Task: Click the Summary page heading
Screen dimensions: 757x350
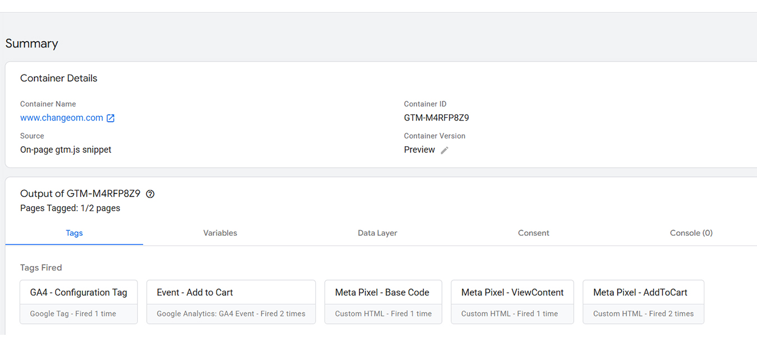Action: tap(32, 44)
